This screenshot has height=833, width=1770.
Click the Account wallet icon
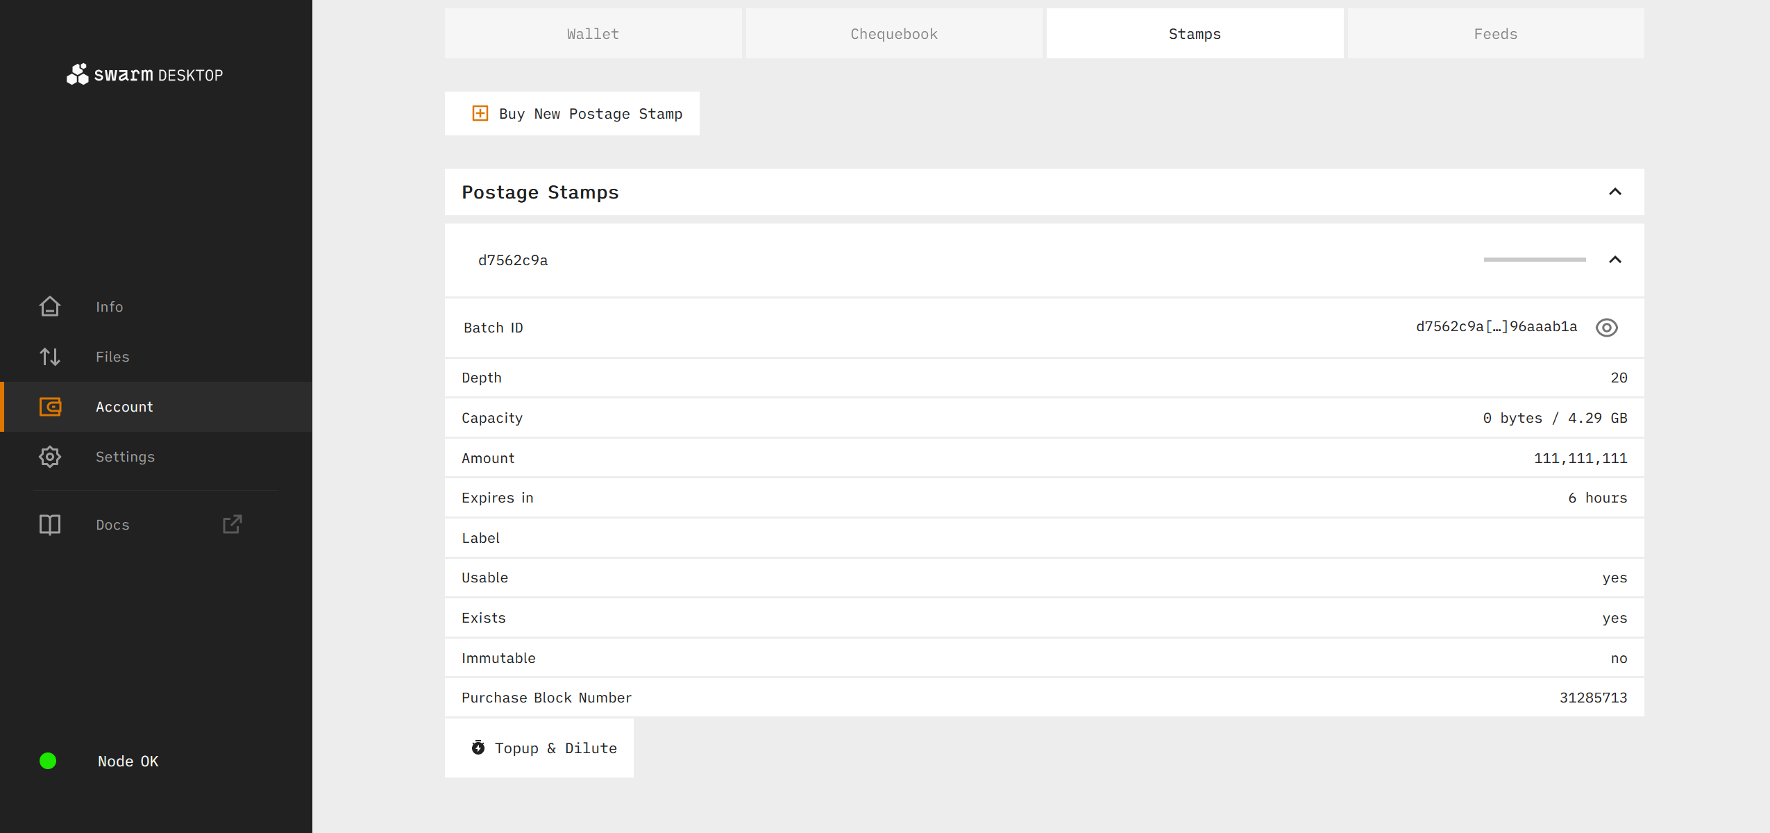[x=50, y=407]
